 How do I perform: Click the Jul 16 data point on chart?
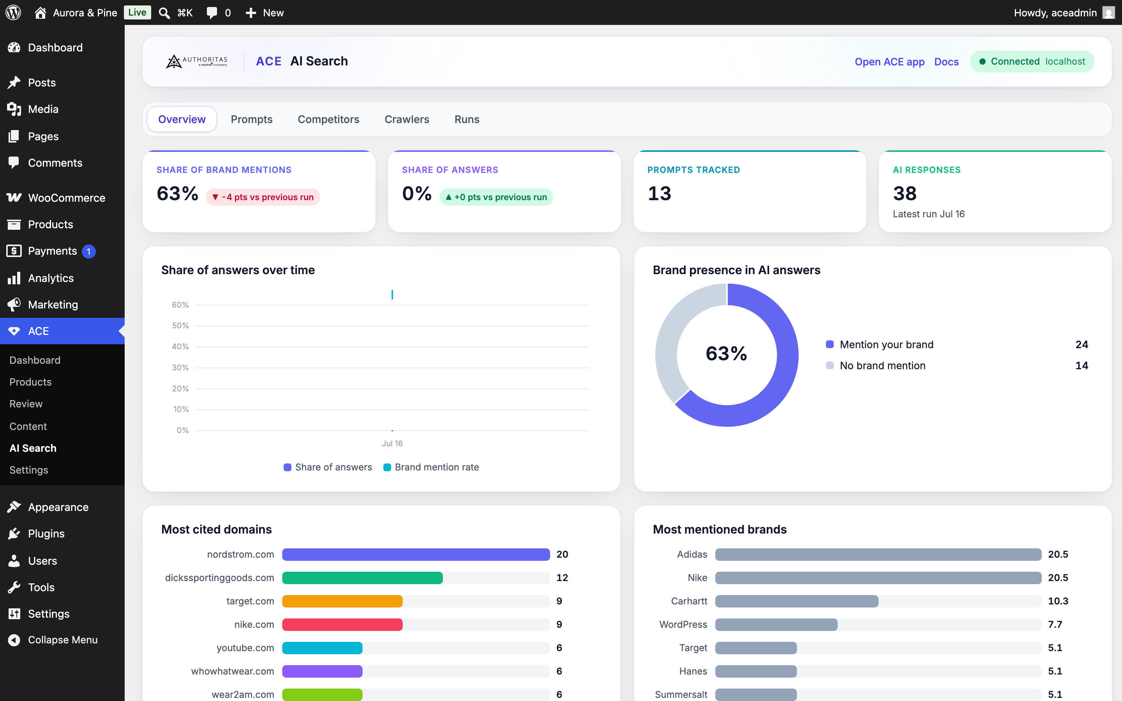(392, 431)
